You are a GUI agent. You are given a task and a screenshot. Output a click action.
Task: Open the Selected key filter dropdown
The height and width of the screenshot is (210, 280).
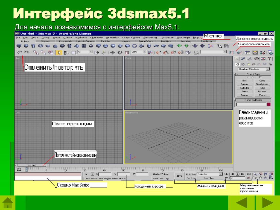point(210,174)
